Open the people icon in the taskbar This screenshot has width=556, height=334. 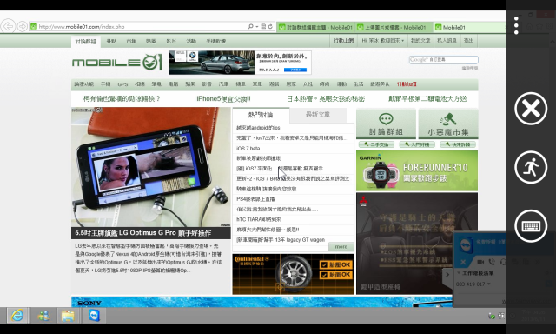tap(43, 315)
